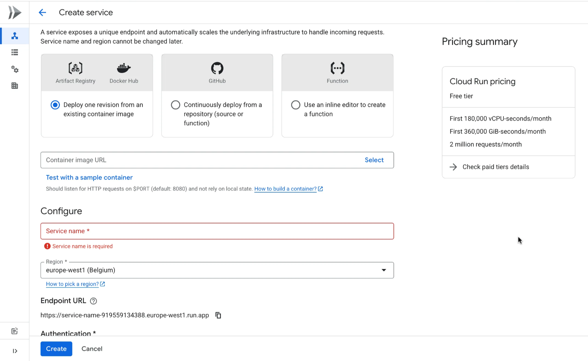Click the Cancel button
This screenshot has height=361, width=588.
(x=92, y=349)
